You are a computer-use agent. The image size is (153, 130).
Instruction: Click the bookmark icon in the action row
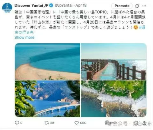point(136,123)
